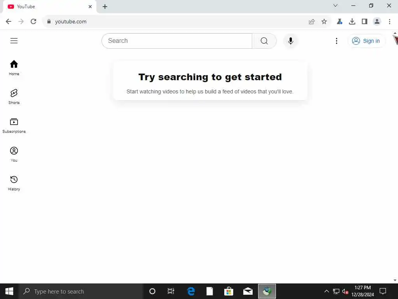Go to the Shorts section
The height and width of the screenshot is (299, 398).
14,97
